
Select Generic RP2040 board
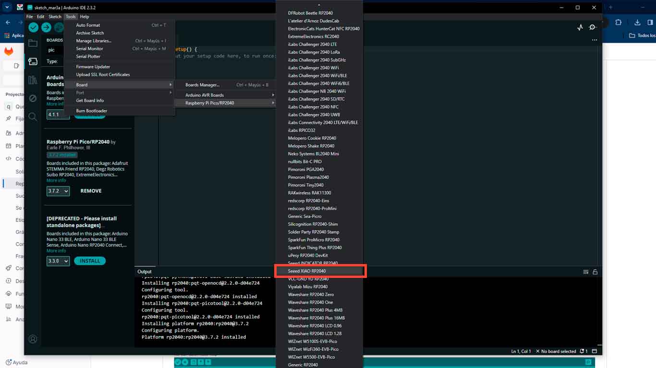[x=319, y=365]
